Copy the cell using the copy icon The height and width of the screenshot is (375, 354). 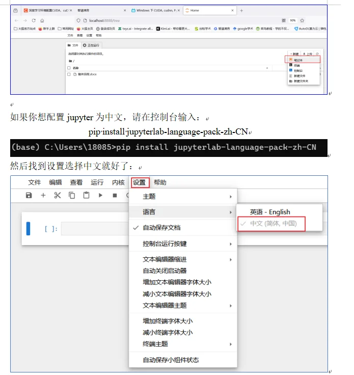[x=72, y=195]
